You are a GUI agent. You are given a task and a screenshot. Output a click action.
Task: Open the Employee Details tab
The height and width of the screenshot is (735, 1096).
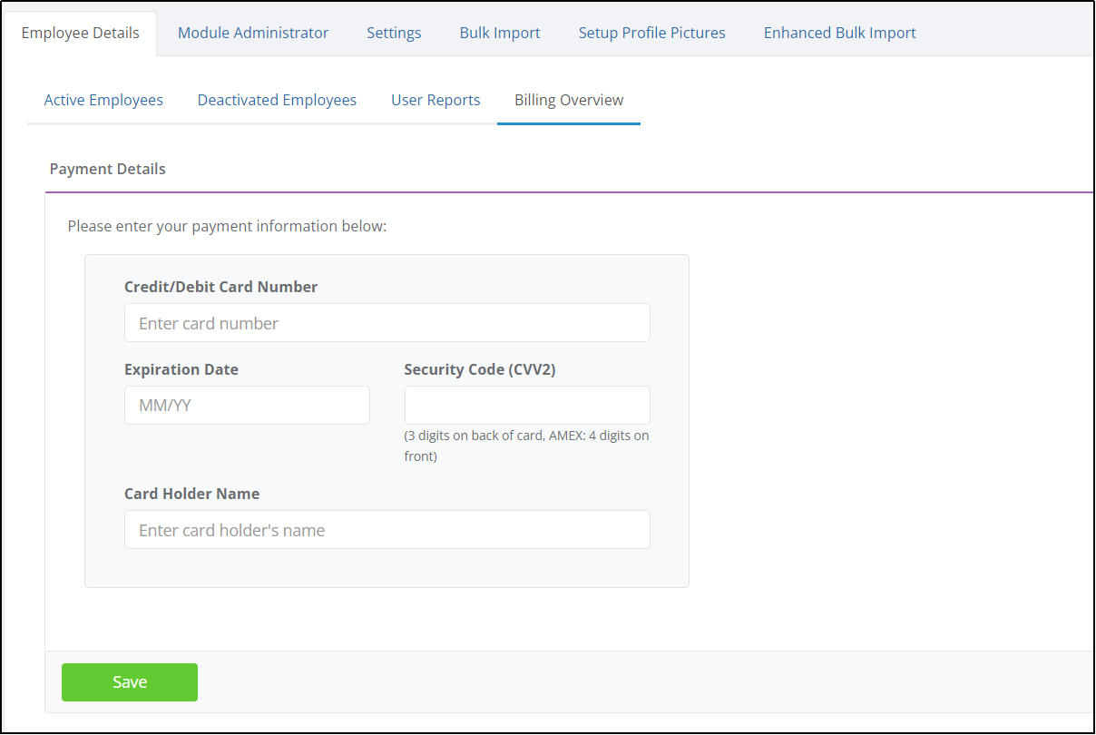click(80, 33)
